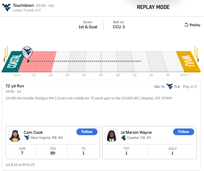Click the Replay text button
Viewport: 204px width, 171px height.
(195, 25)
